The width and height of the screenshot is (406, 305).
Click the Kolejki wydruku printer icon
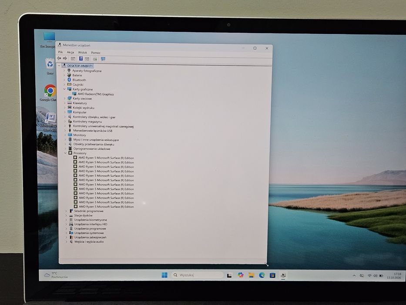pyautogui.click(x=69, y=107)
